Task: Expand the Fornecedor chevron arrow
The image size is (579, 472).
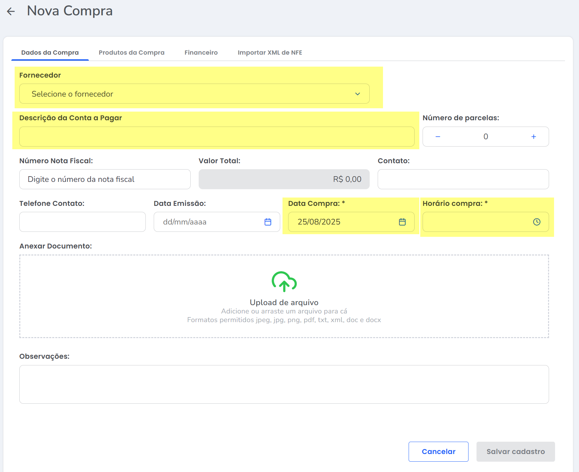Action: [357, 94]
